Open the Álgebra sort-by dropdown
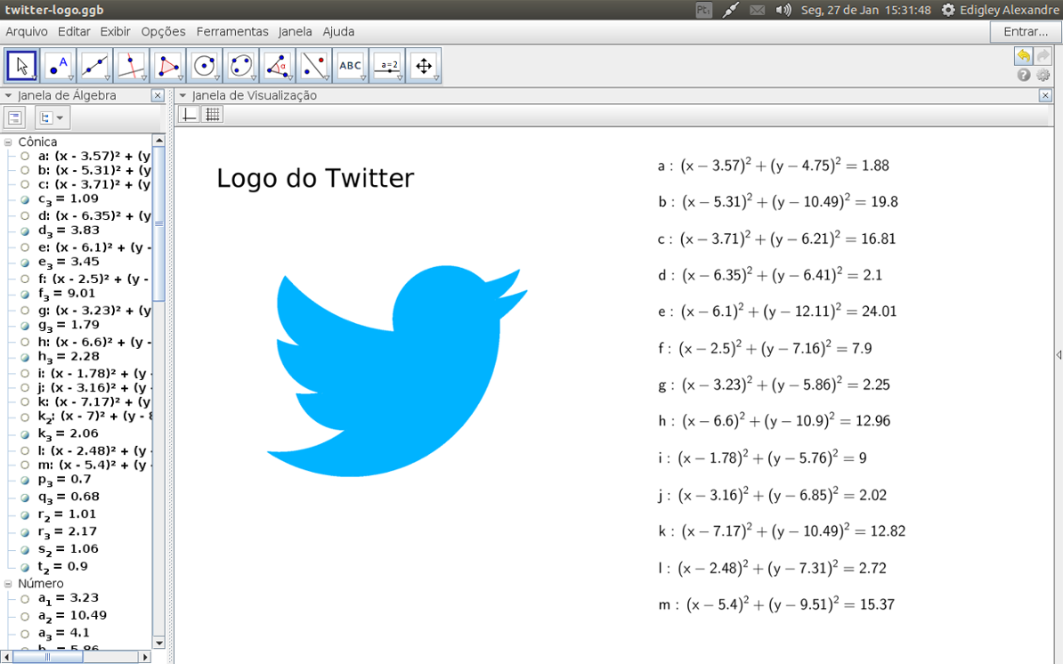 click(52, 117)
